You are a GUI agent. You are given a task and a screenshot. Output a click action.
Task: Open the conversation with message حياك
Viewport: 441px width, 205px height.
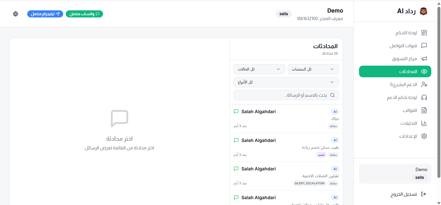286,119
